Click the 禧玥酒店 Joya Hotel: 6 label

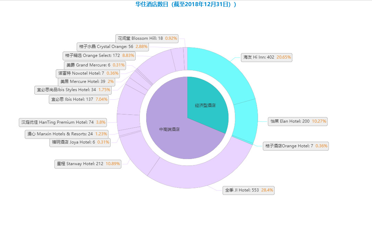point(80,143)
